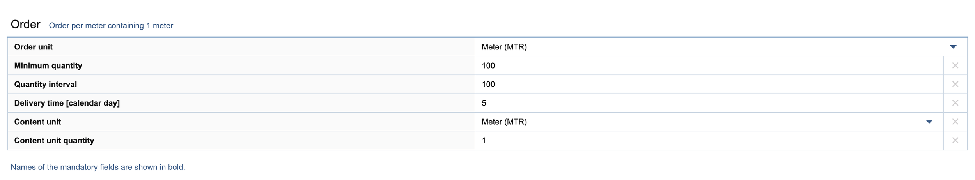Clear the Quantity interval field using X icon
The height and width of the screenshot is (180, 975).
tap(955, 84)
